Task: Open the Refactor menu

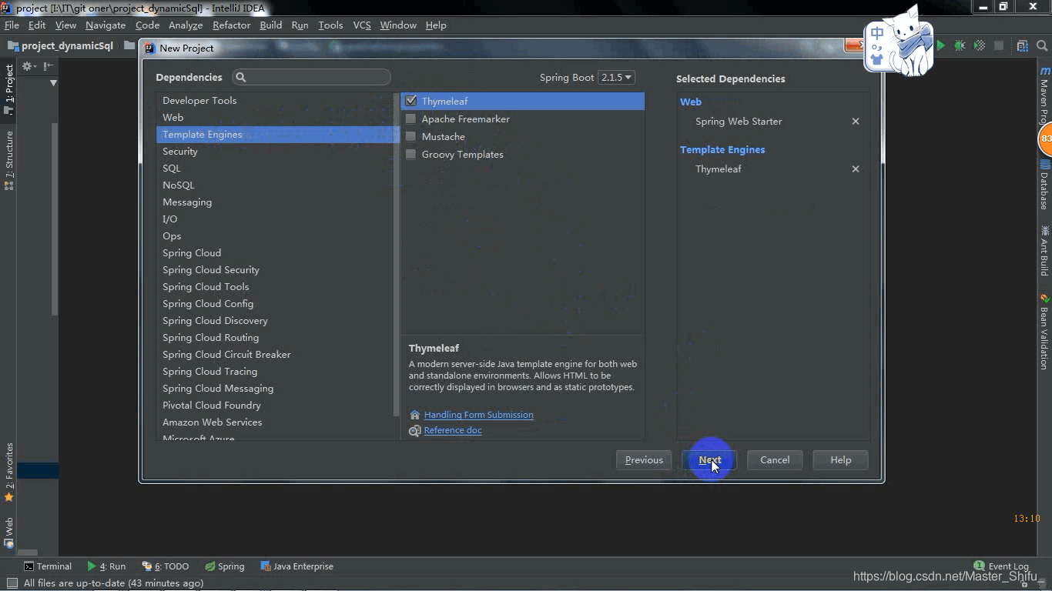Action: tap(232, 25)
